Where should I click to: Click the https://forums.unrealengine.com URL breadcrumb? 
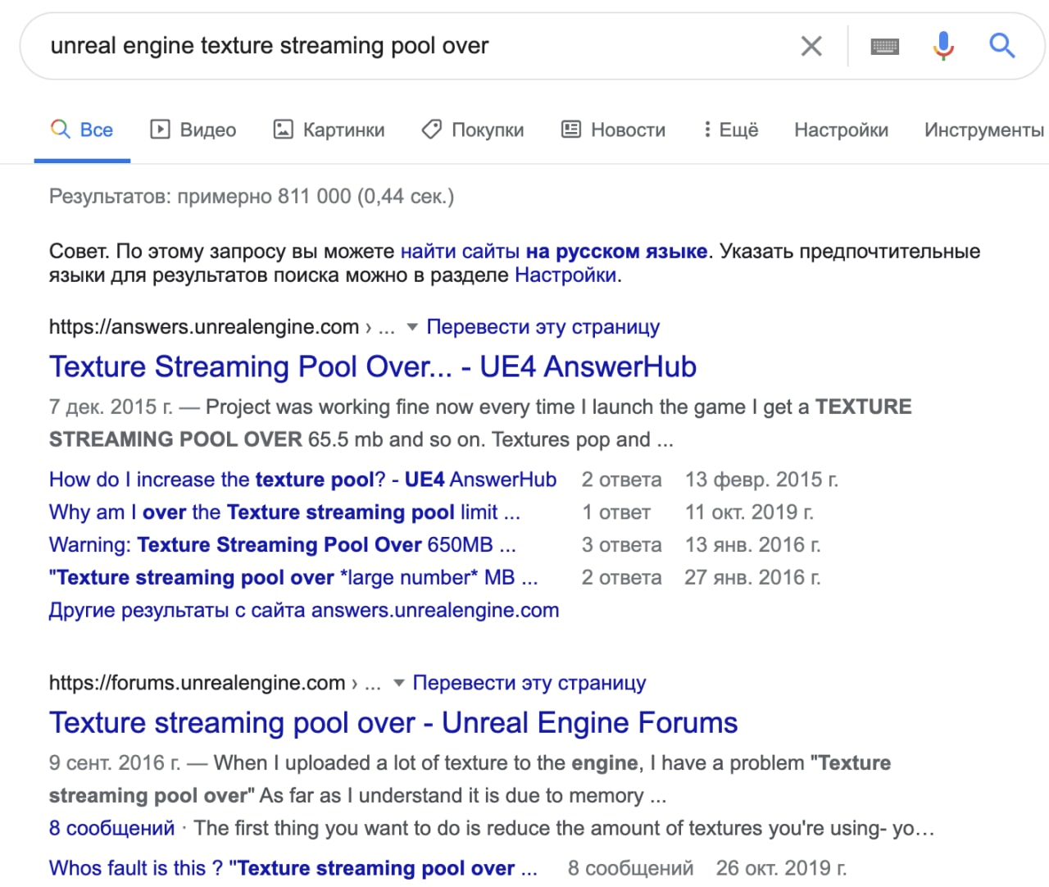[197, 683]
